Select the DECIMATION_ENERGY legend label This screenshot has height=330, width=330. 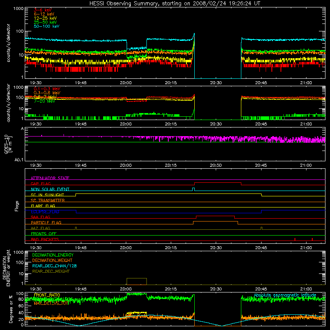(x=53, y=255)
